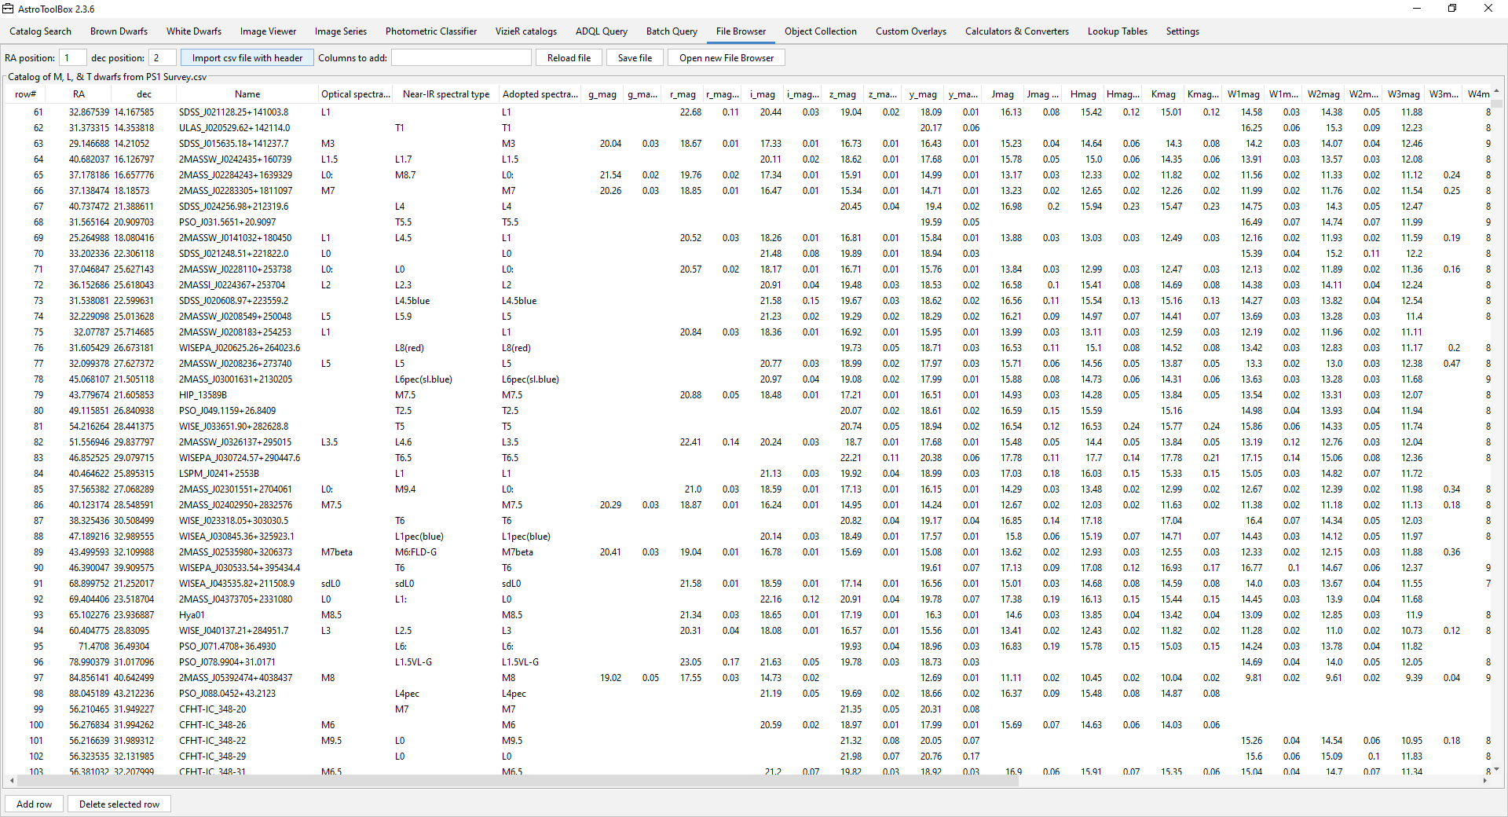Select the CFHT-IC_348-26 row
Screen dimensions: 1508x817
(x=748, y=725)
